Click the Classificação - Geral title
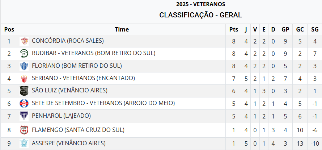Screen dimensions: 322x150 [200, 15]
